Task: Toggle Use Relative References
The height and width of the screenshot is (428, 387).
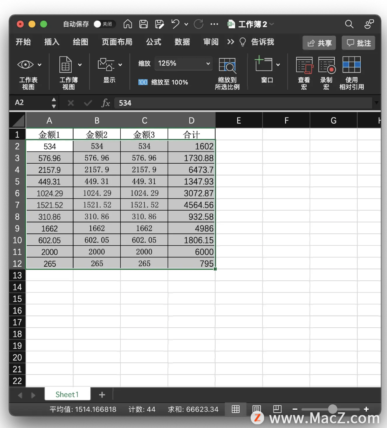Action: coord(352,65)
